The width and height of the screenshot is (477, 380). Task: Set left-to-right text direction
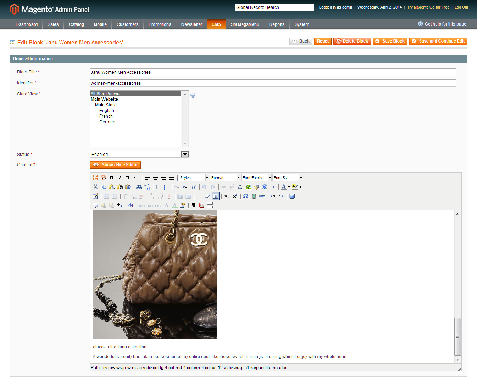pos(273,196)
